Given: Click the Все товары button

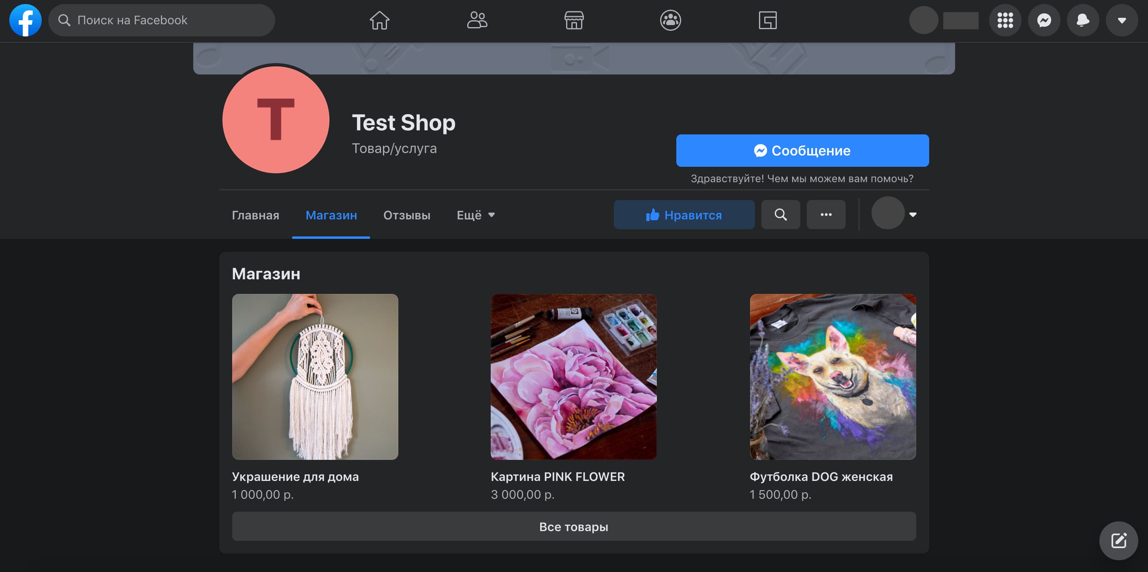Looking at the screenshot, I should pyautogui.click(x=573, y=527).
